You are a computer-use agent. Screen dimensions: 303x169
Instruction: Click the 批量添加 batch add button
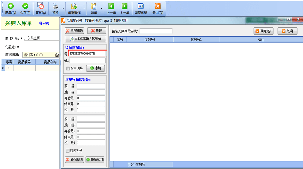(x=95, y=160)
